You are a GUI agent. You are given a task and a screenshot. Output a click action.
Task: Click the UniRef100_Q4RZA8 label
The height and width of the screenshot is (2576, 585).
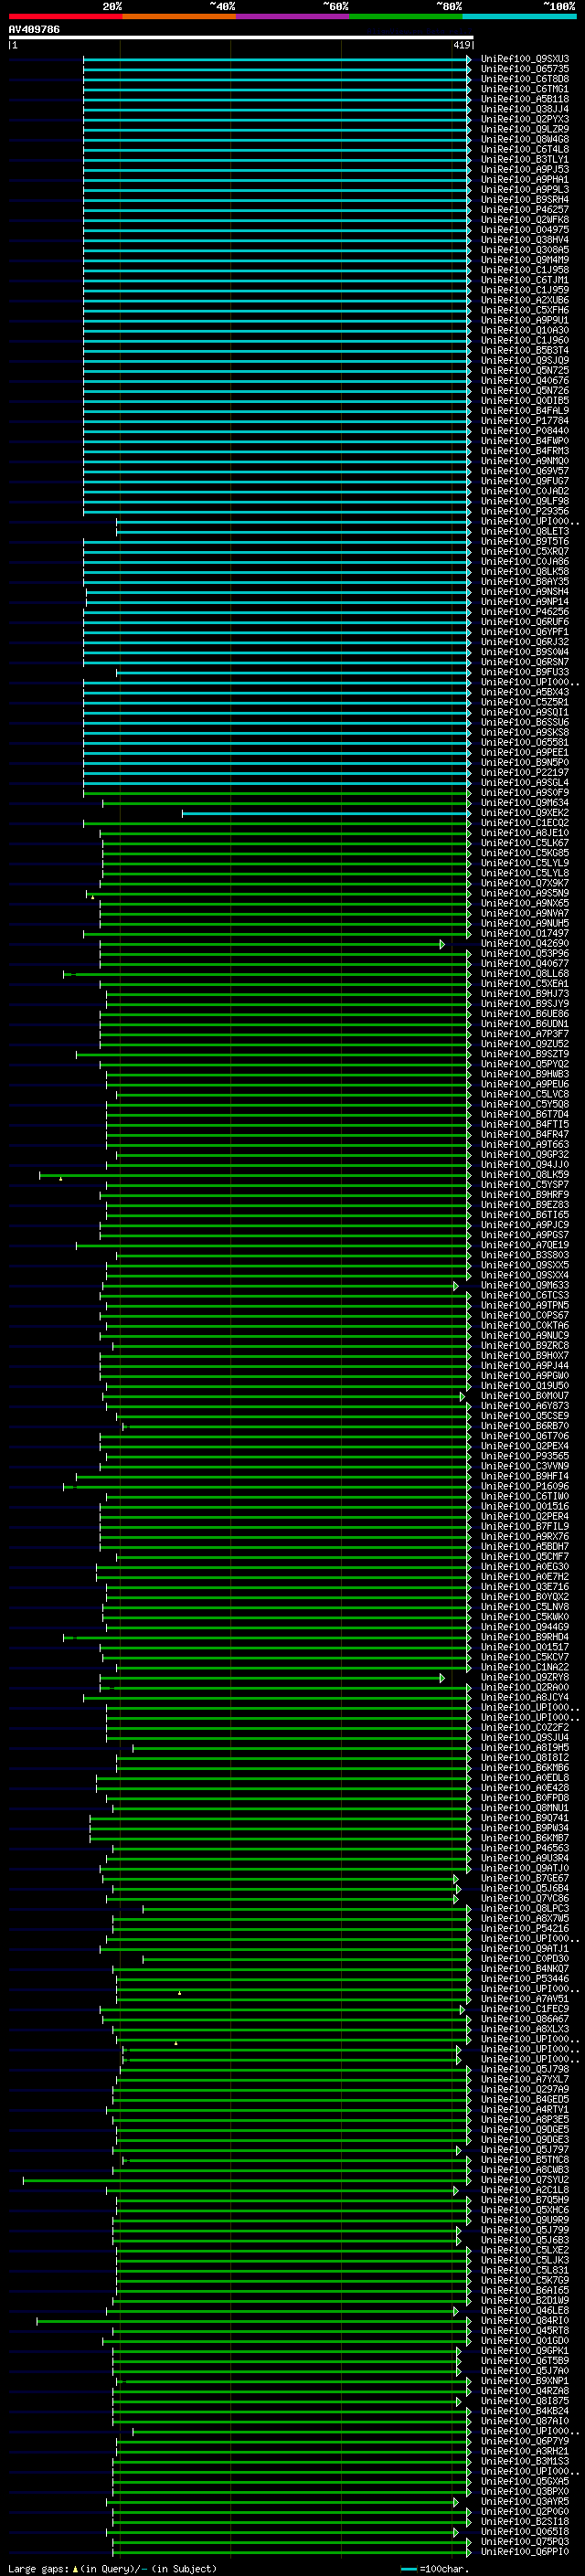pos(525,2390)
